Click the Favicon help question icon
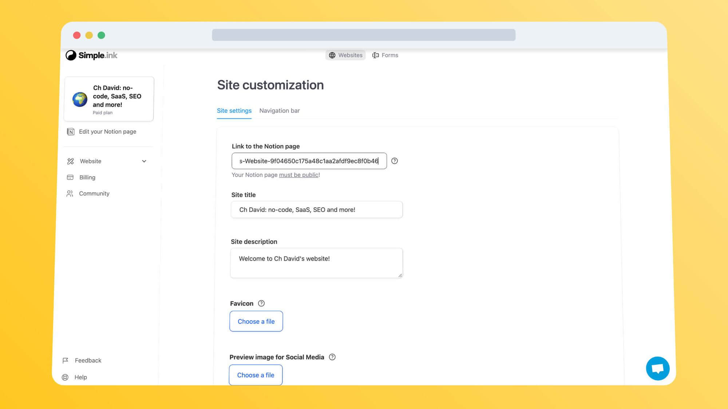This screenshot has height=409, width=728. pyautogui.click(x=261, y=303)
